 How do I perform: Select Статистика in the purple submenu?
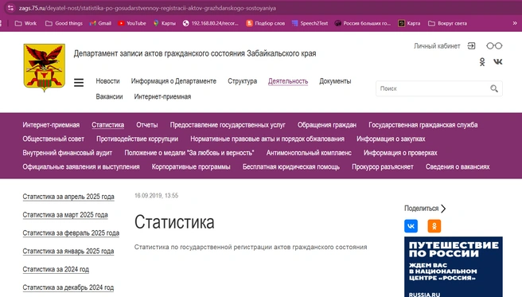click(x=108, y=125)
